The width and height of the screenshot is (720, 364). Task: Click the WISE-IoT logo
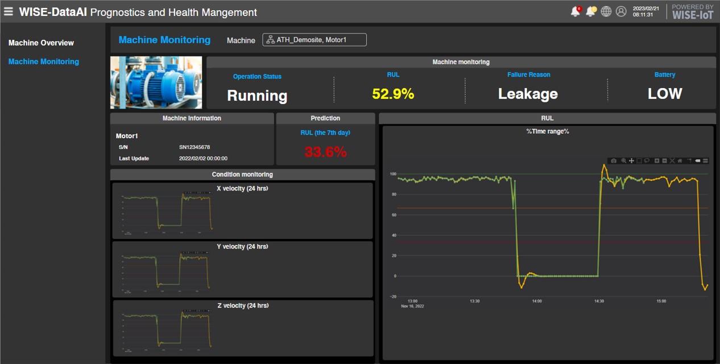692,12
